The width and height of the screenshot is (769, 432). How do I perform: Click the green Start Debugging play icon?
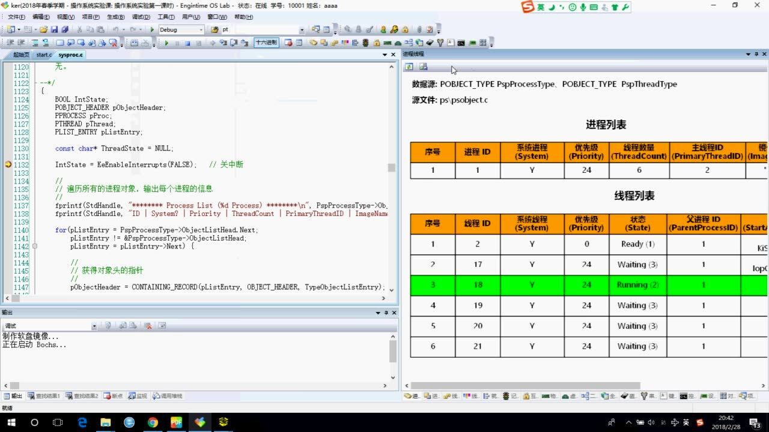point(166,43)
